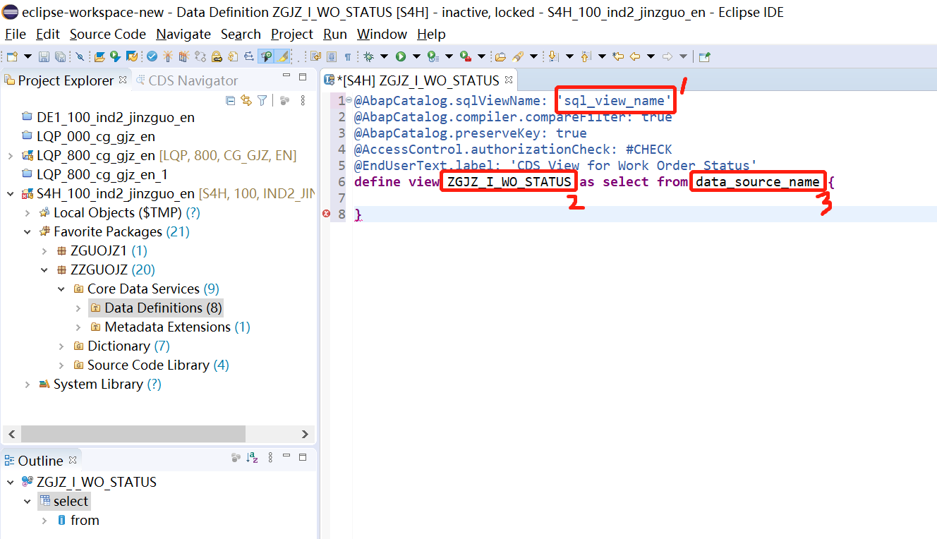Save the current CDS view
Image resolution: width=937 pixels, height=539 pixels.
pos(44,56)
